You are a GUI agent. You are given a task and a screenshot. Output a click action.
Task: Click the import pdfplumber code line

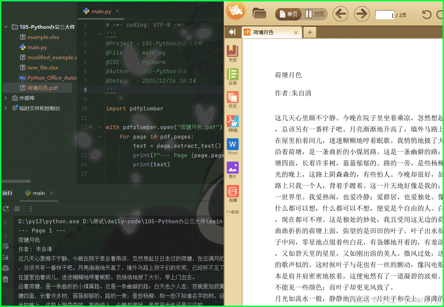(135, 108)
